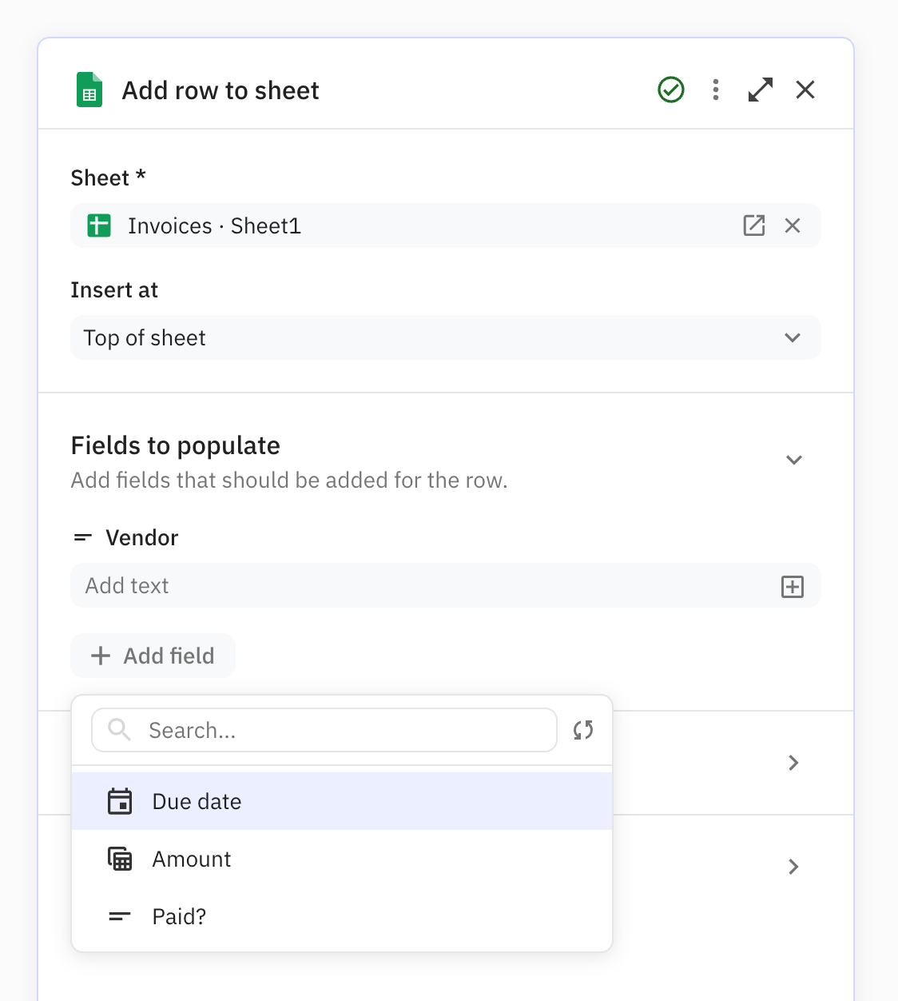Open Invoices sheet in external window
The width and height of the screenshot is (898, 1001).
754,225
